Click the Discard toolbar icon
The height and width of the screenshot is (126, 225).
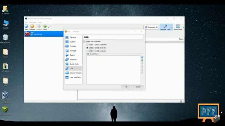click(x=39, y=27)
